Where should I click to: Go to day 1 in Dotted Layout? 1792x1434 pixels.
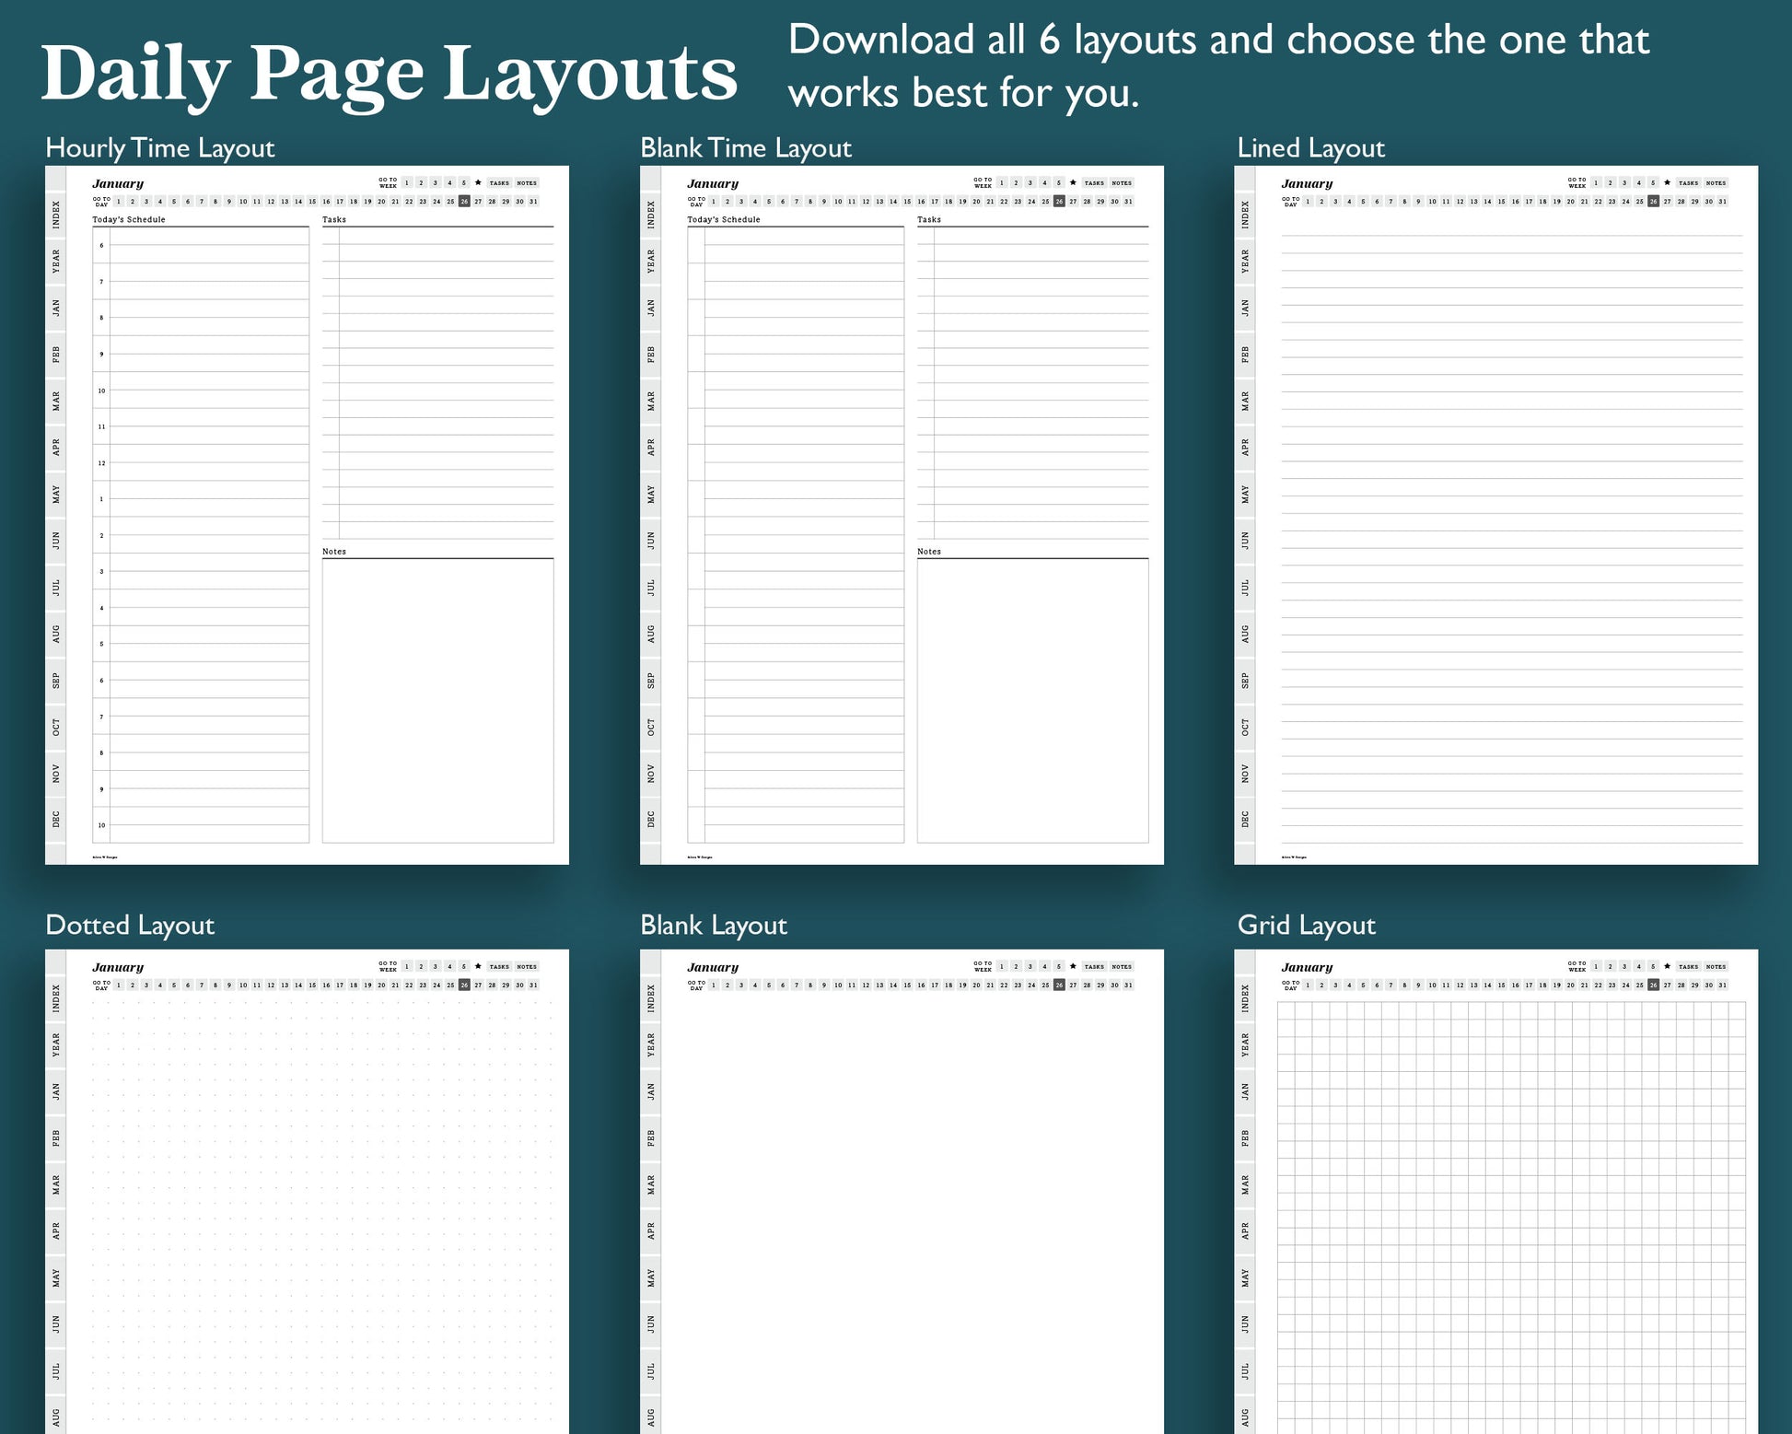point(119,985)
